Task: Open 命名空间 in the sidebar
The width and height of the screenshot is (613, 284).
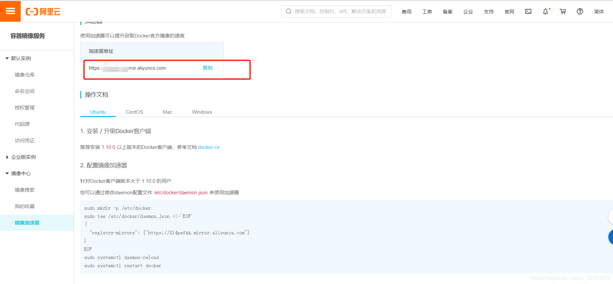Action: [x=25, y=91]
